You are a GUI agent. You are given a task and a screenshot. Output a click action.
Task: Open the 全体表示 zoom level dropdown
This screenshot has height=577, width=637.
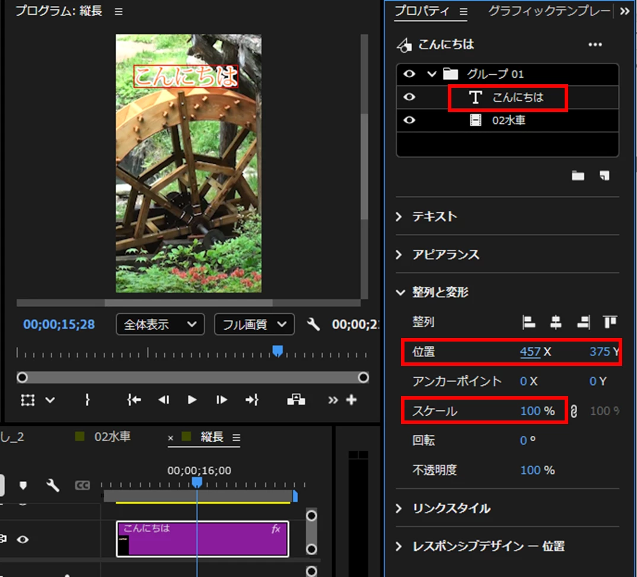[160, 324]
